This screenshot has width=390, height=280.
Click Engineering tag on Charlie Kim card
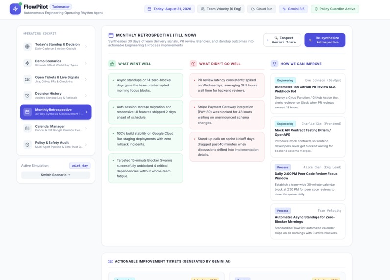(x=285, y=124)
